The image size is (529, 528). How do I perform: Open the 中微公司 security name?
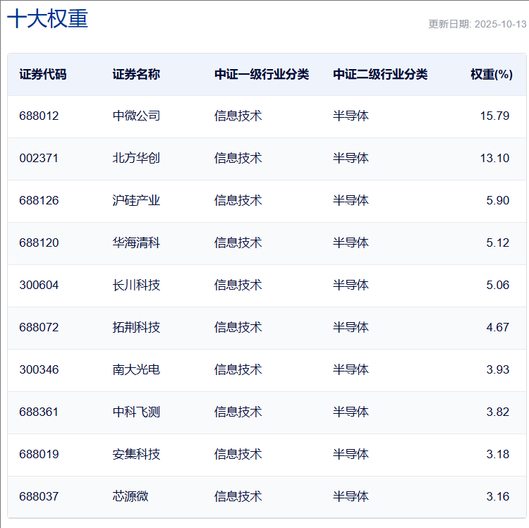[136, 116]
